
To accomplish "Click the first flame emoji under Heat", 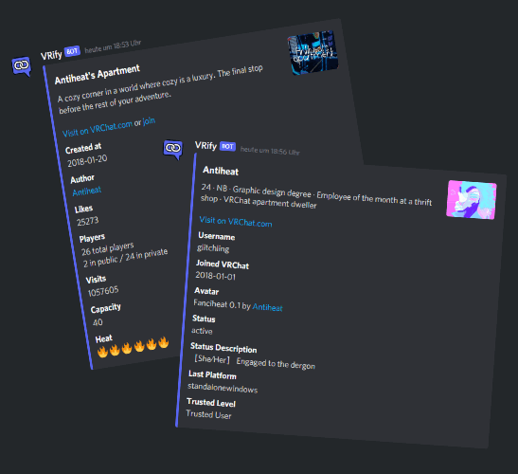I will click(102, 352).
